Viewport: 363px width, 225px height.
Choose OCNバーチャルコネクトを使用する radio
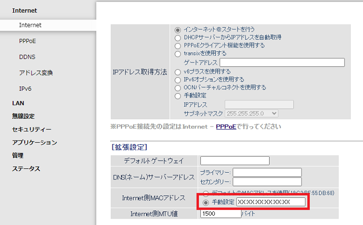178,88
